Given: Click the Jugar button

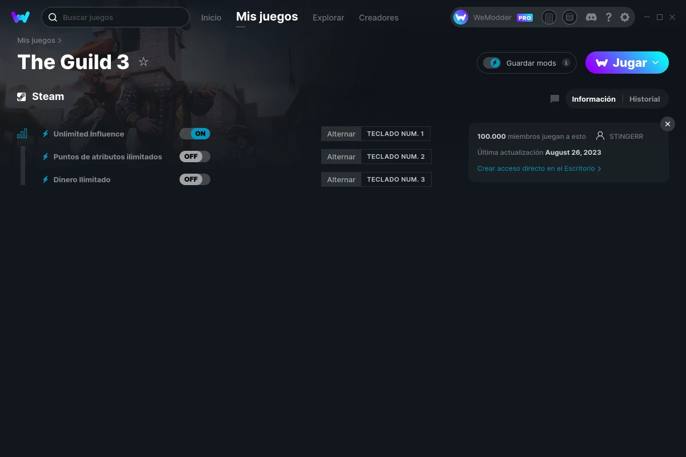Looking at the screenshot, I should 627,62.
